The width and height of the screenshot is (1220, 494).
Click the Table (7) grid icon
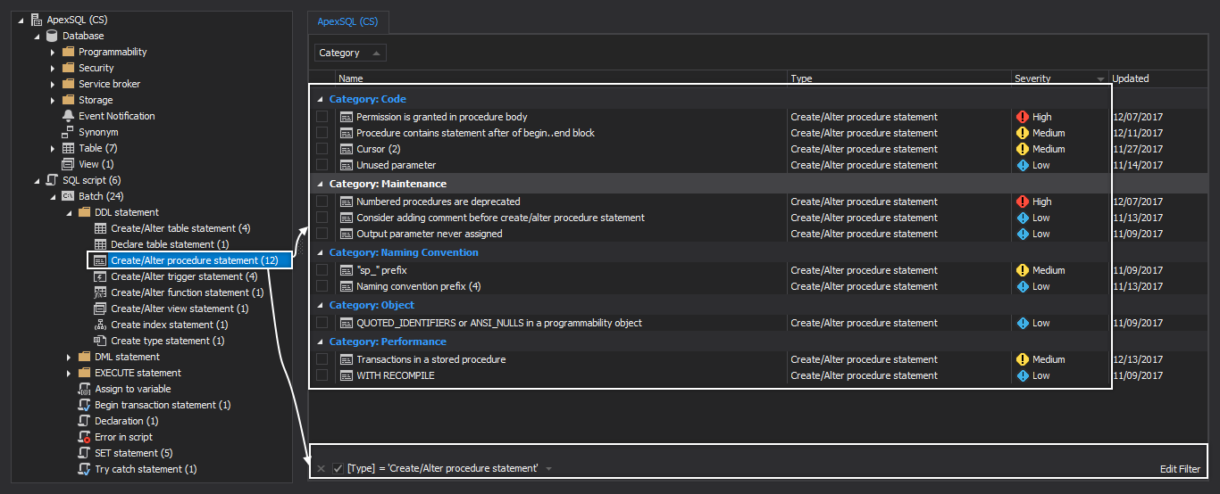[68, 148]
